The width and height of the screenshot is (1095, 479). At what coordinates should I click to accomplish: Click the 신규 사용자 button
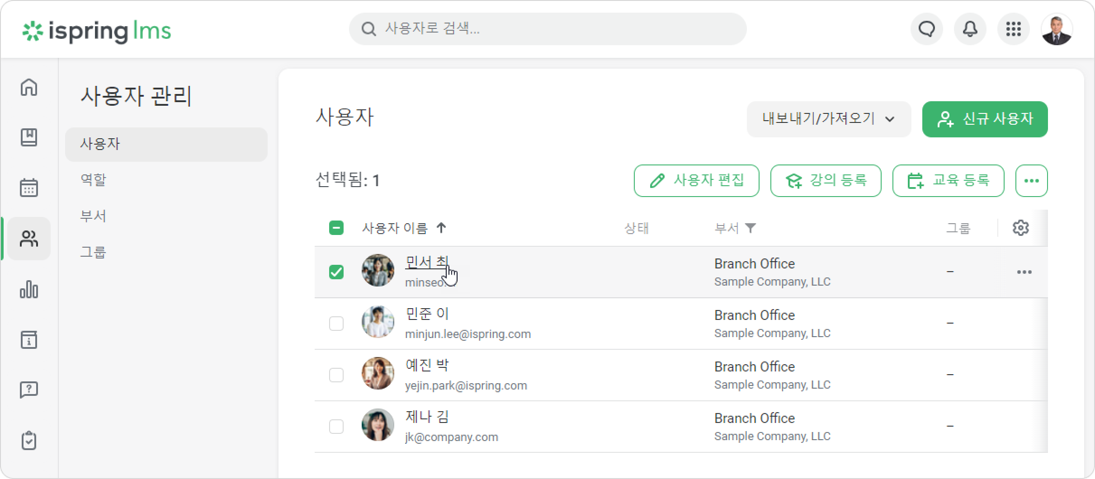[x=985, y=119]
